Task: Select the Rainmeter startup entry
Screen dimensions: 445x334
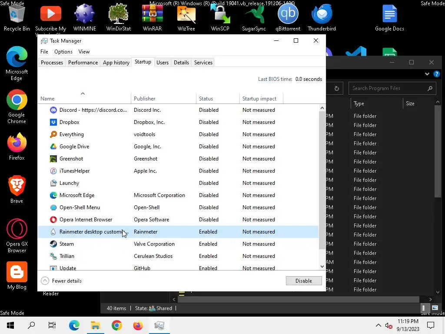Action: coord(178,232)
